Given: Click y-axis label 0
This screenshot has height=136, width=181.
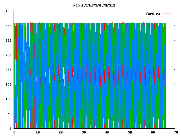Looking at the screenshot, I should tap(10, 128).
